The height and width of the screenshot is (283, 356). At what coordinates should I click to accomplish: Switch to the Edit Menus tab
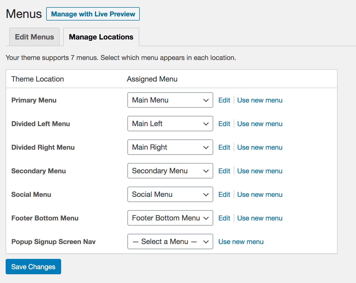[34, 37]
